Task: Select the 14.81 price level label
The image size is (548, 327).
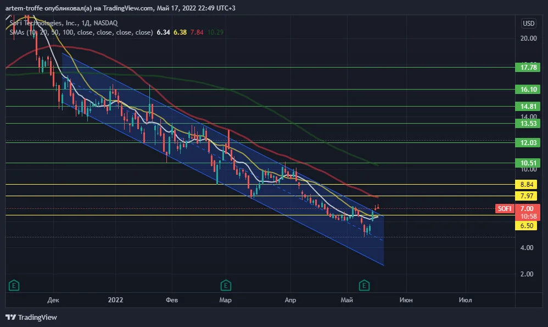Action: [x=528, y=106]
